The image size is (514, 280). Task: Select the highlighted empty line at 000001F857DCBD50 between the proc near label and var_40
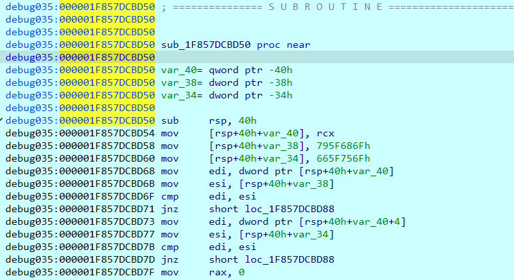tap(257, 57)
